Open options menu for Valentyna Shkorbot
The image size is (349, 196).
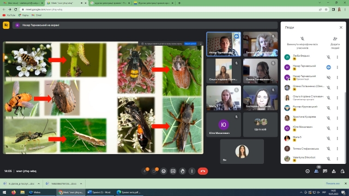pyautogui.click(x=337, y=158)
